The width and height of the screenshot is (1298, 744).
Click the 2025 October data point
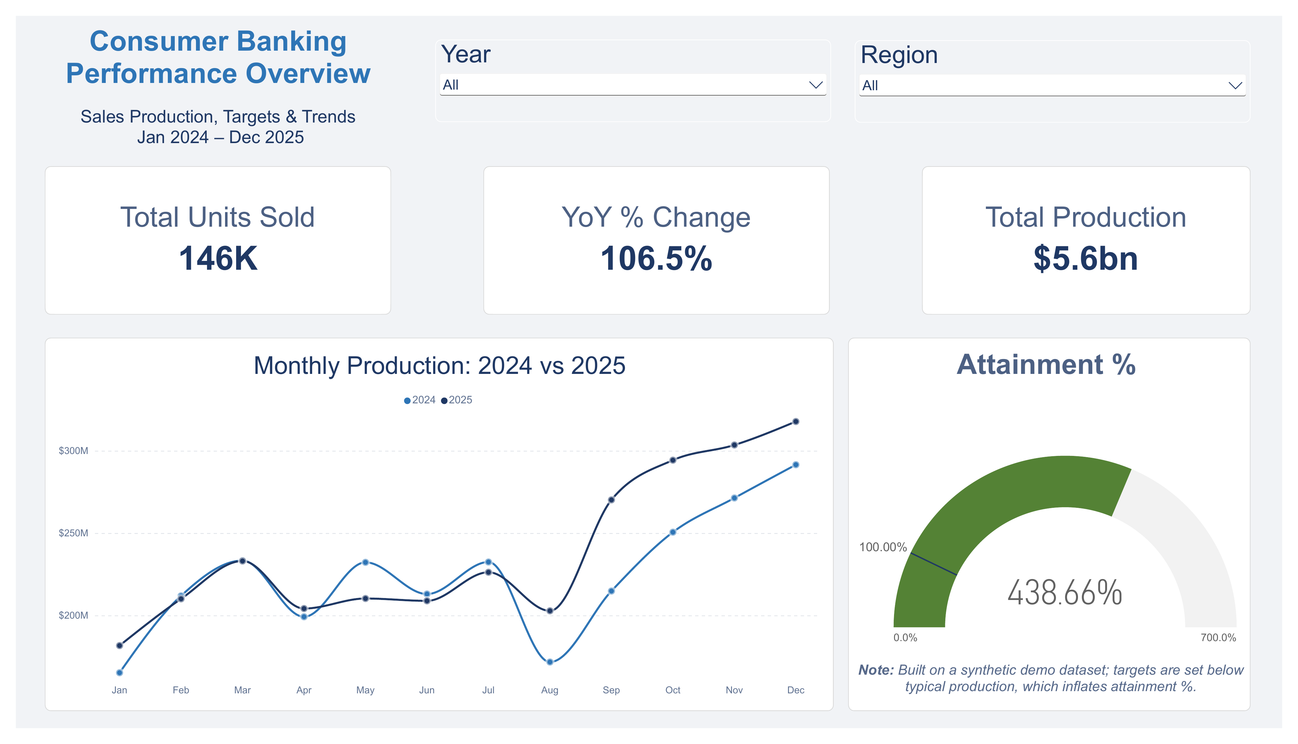coord(673,460)
